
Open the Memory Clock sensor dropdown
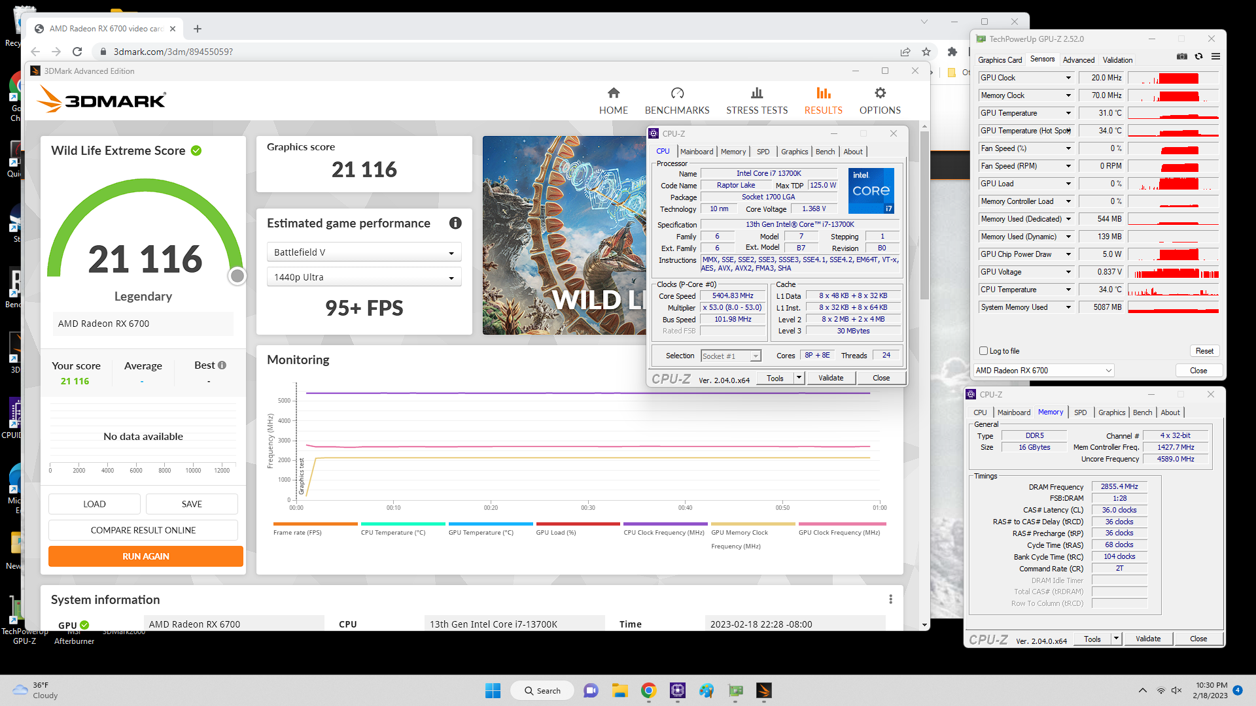pos(1068,95)
